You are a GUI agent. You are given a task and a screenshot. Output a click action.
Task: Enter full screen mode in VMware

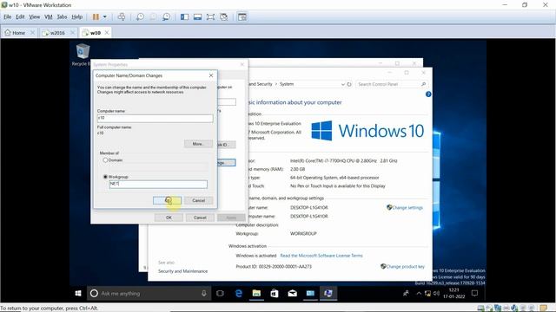210,16
